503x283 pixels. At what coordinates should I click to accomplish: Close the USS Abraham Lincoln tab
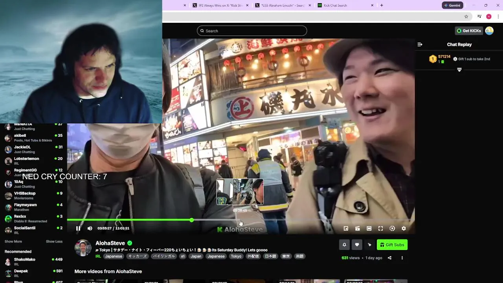click(310, 6)
